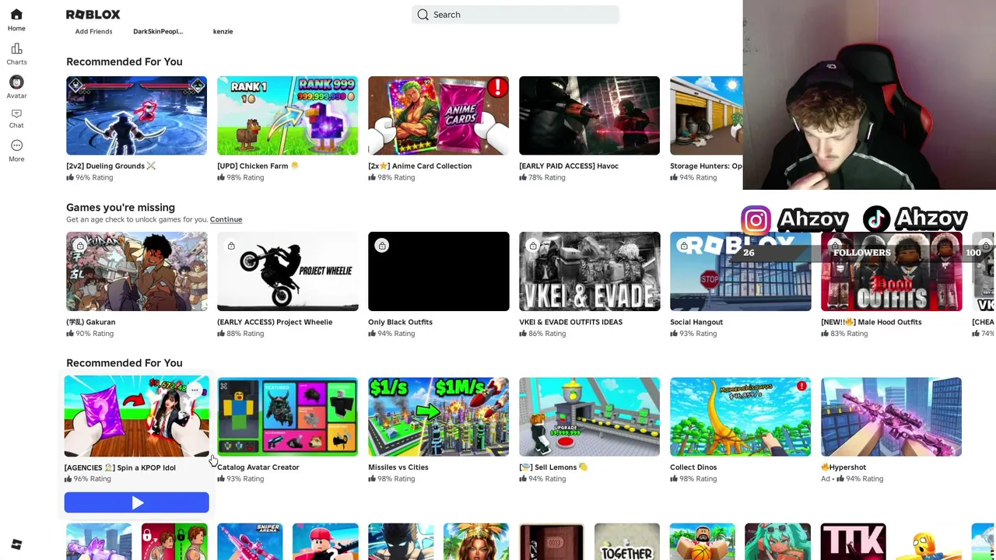Image resolution: width=996 pixels, height=560 pixels.
Task: Focus the Search input field
Action: (515, 15)
